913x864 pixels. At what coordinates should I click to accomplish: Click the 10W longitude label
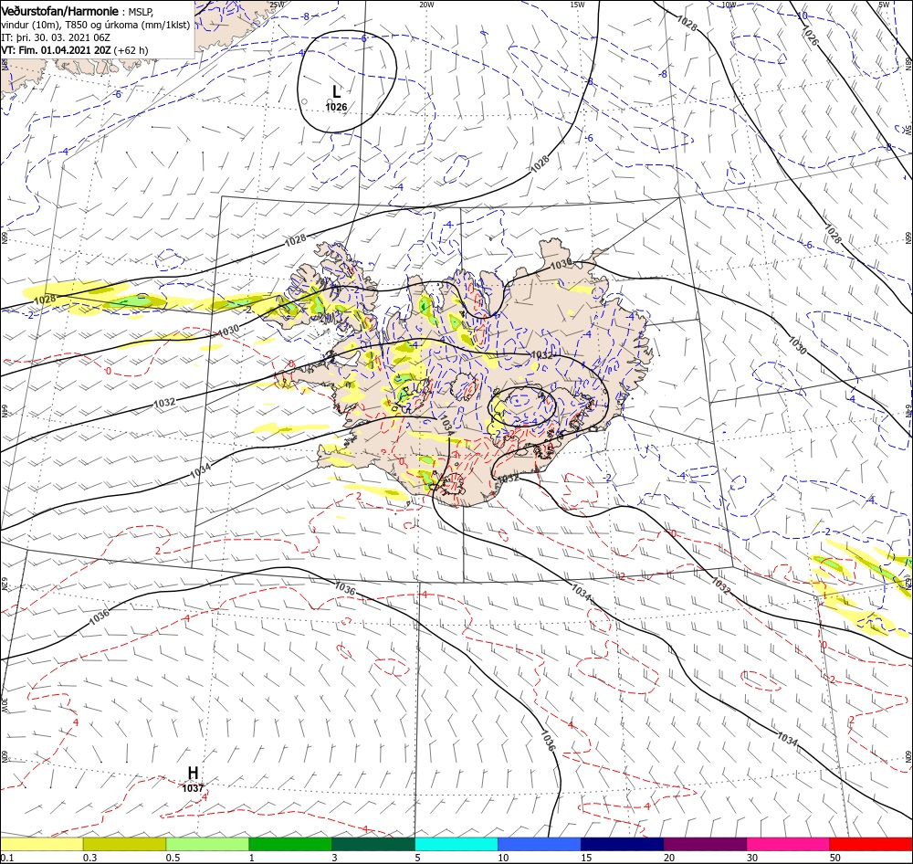tap(729, 4)
